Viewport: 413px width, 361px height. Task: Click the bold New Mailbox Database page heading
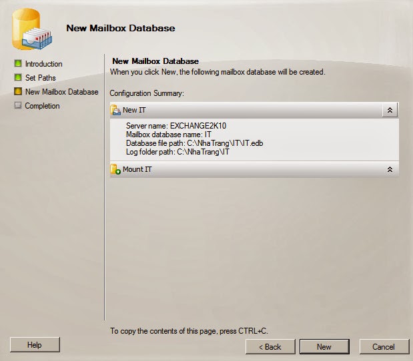click(x=155, y=61)
